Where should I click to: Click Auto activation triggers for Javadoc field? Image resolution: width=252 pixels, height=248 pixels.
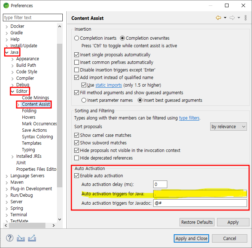[x=200, y=203]
